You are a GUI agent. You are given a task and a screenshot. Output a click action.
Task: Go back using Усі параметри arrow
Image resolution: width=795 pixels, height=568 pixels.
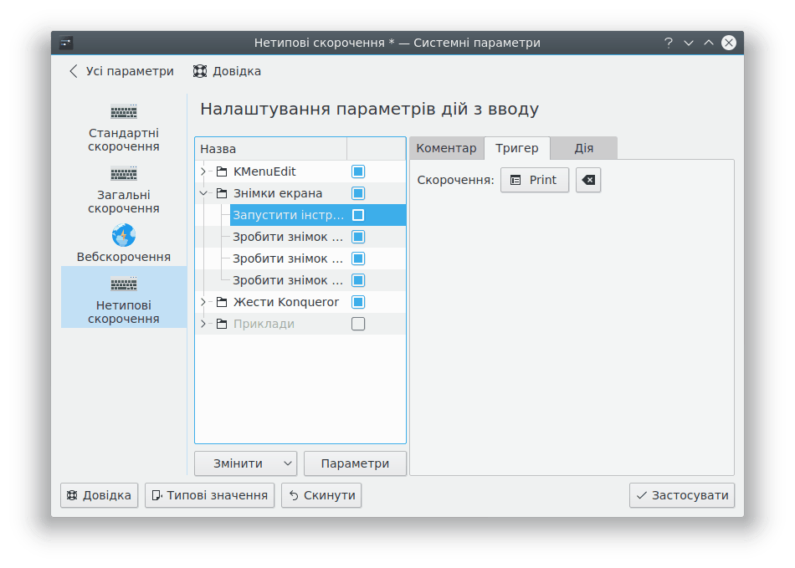point(74,71)
